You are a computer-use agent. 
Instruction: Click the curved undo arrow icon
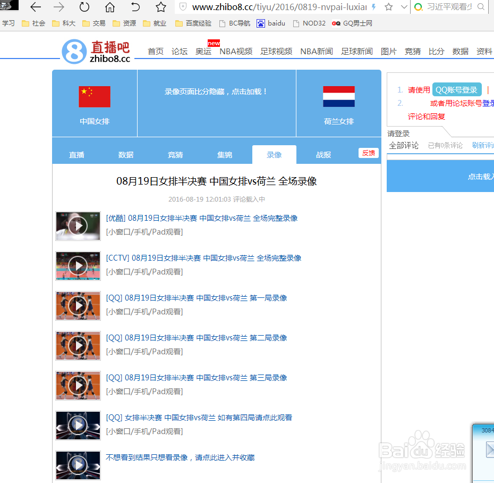135,8
